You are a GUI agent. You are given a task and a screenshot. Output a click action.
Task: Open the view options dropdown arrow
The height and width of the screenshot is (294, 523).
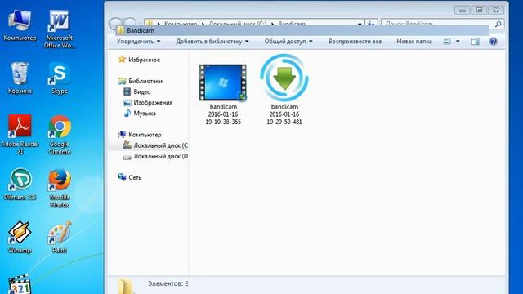click(458, 42)
